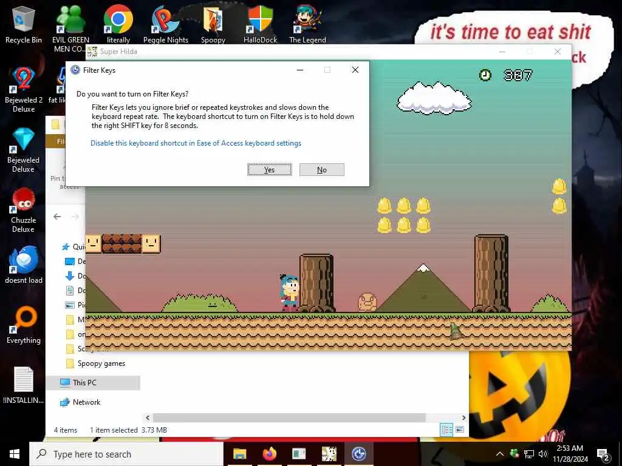
Task: Open Disable this keyboard shortcut settings link
Action: (x=196, y=143)
